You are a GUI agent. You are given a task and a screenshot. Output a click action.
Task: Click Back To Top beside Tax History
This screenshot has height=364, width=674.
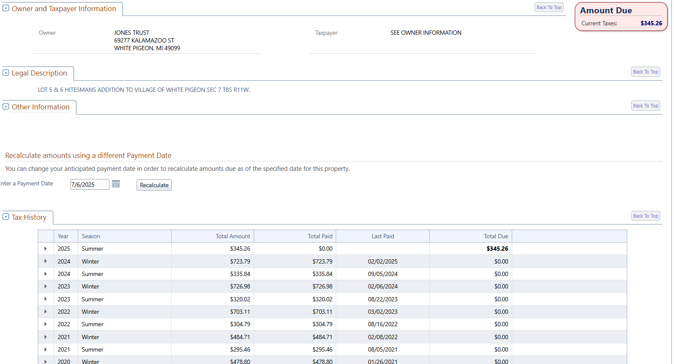[x=645, y=216]
